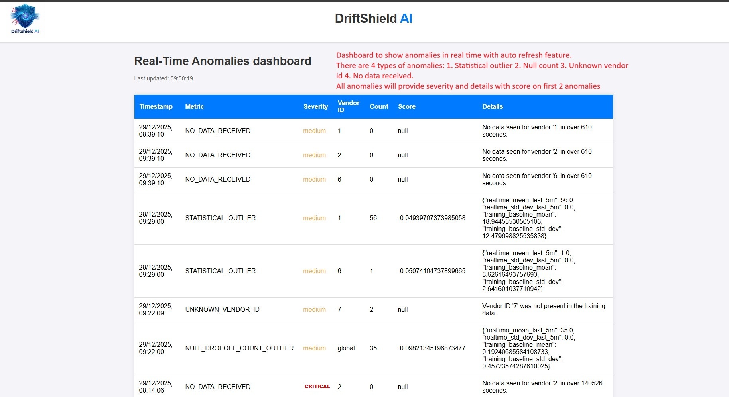Click the UNKNOWN_VENDOR_ID metric cell
This screenshot has width=729, height=397.
tap(222, 309)
